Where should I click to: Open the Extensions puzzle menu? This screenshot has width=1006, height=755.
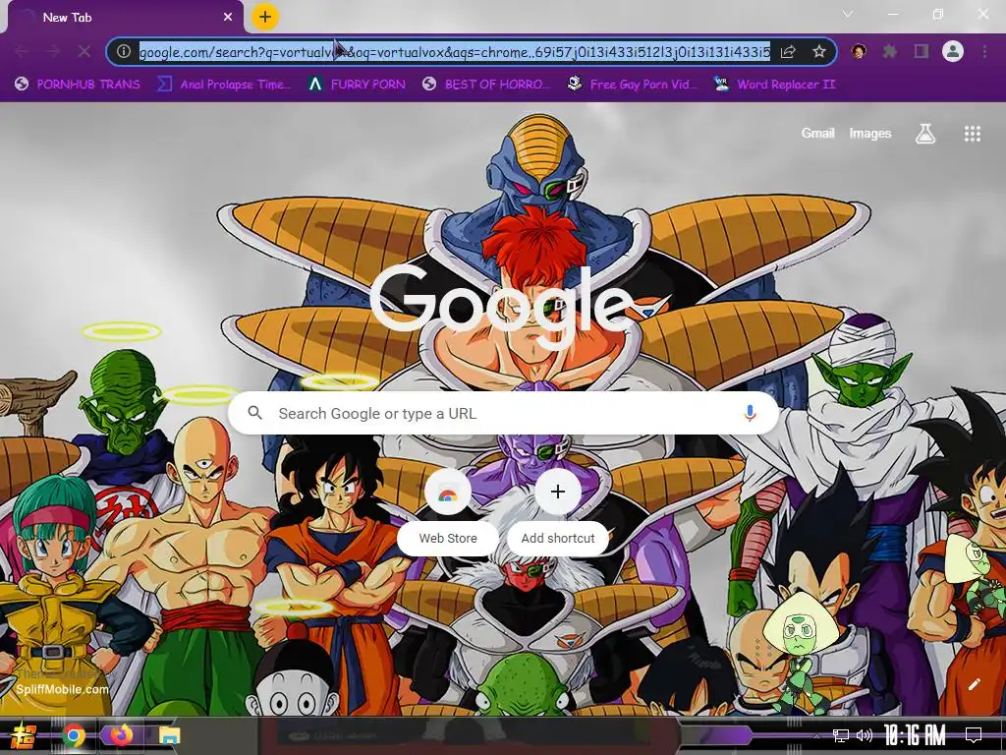890,51
